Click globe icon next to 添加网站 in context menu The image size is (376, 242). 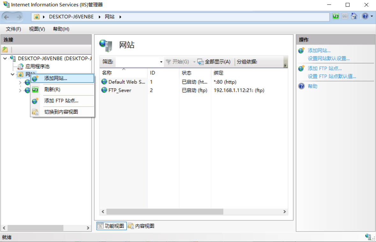(x=35, y=78)
